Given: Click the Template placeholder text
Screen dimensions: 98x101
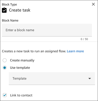Looking at the screenshot, I should 19,79.
